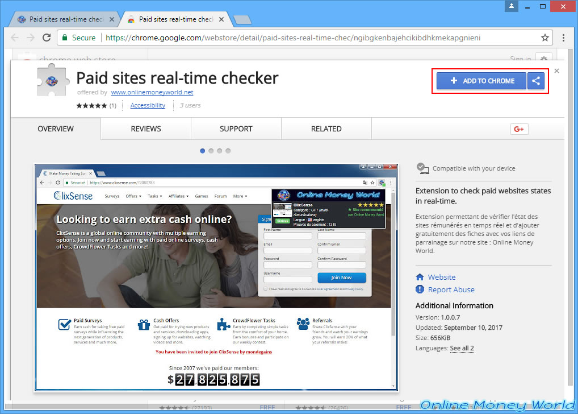This screenshot has width=578, height=414.
Task: Click the ADD TO CHROME button
Action: pos(481,81)
